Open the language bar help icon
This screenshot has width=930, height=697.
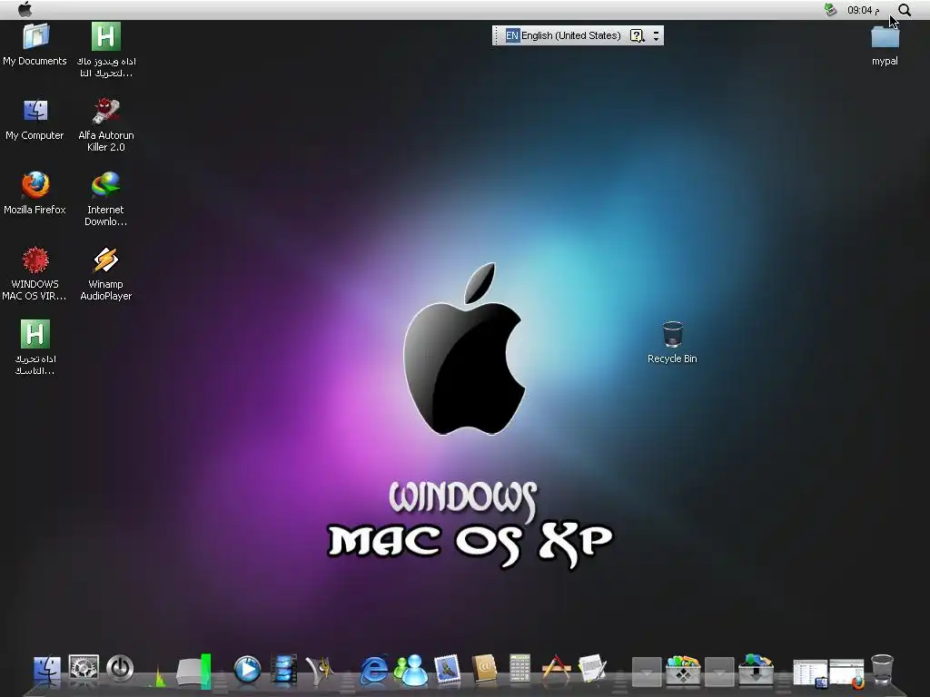click(637, 35)
